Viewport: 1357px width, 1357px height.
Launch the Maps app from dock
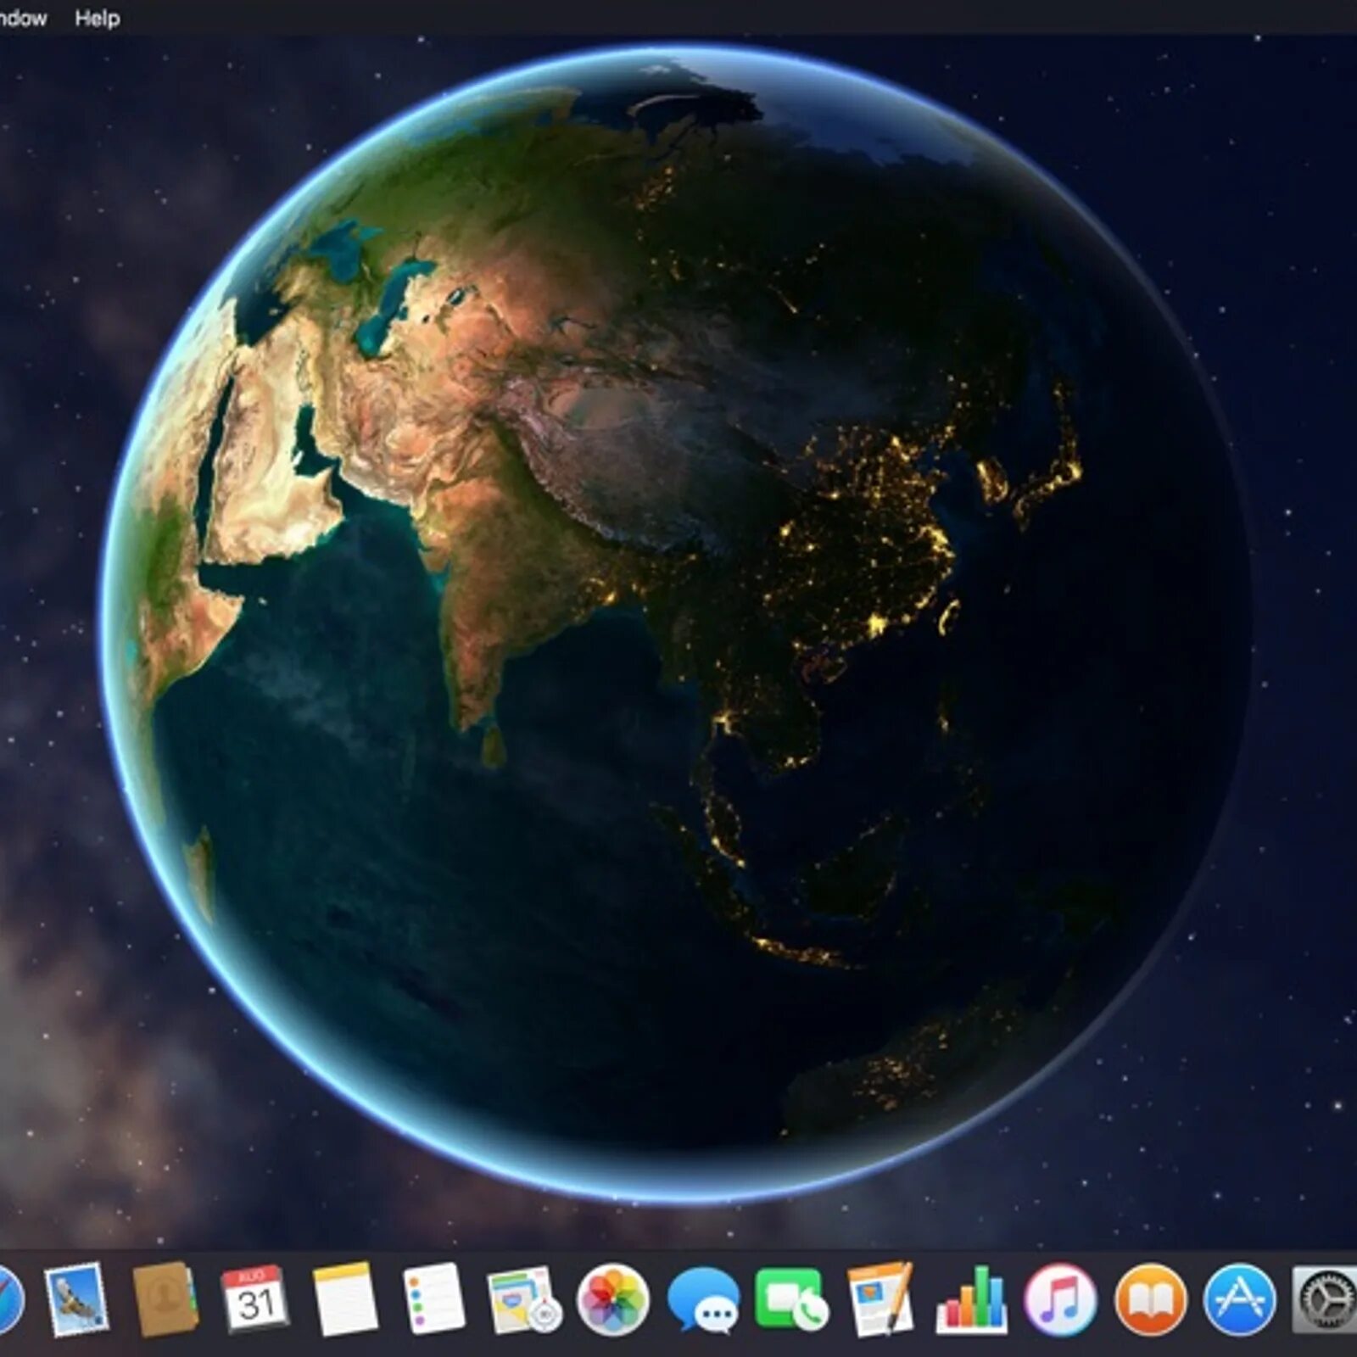point(524,1300)
